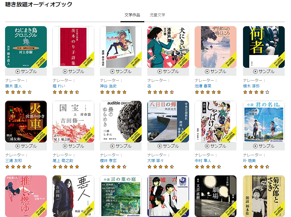This screenshot has width=291, height=217.
Task: Open the 推し、燃ゆ book cover
Action: point(26,196)
